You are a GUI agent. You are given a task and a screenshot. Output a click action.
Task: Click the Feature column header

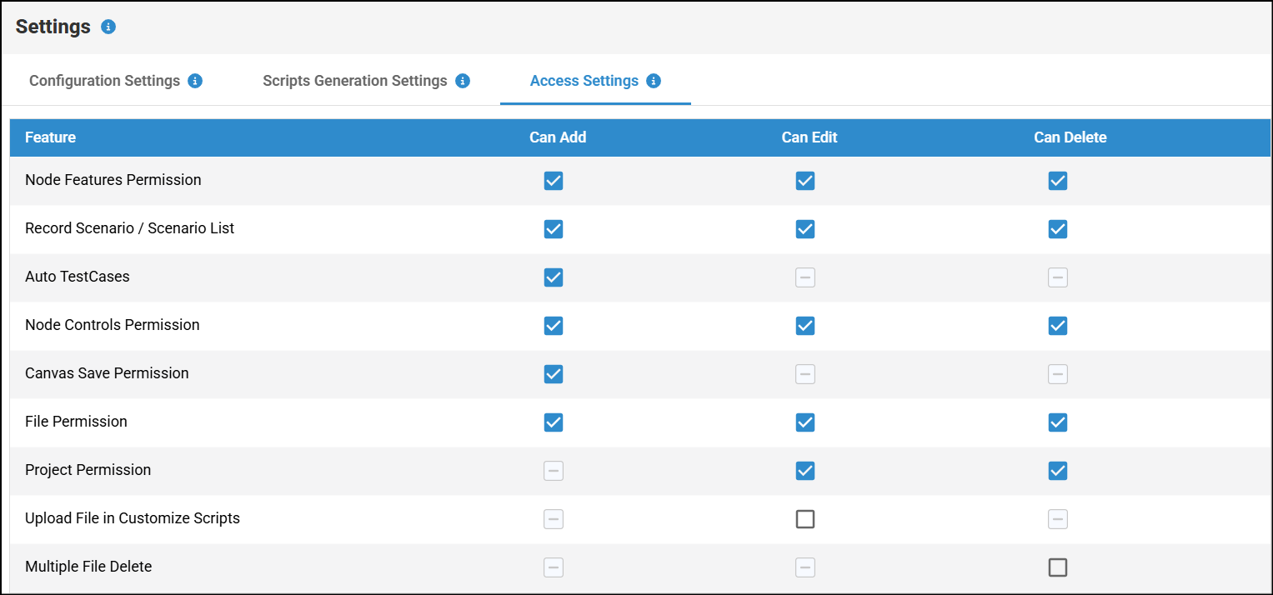pos(50,137)
